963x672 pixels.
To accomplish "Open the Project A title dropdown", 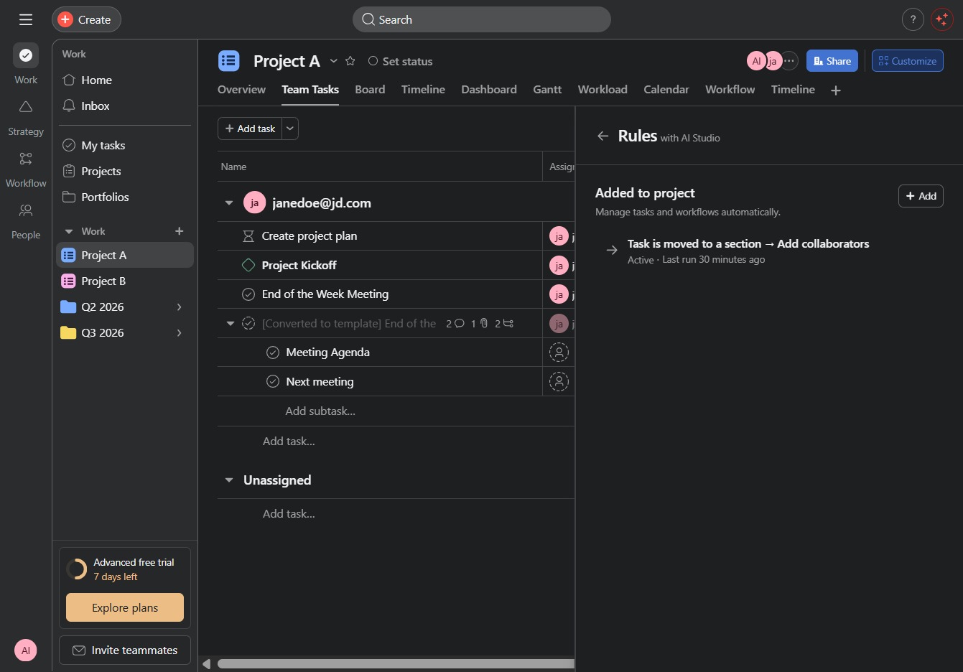I will click(x=333, y=61).
